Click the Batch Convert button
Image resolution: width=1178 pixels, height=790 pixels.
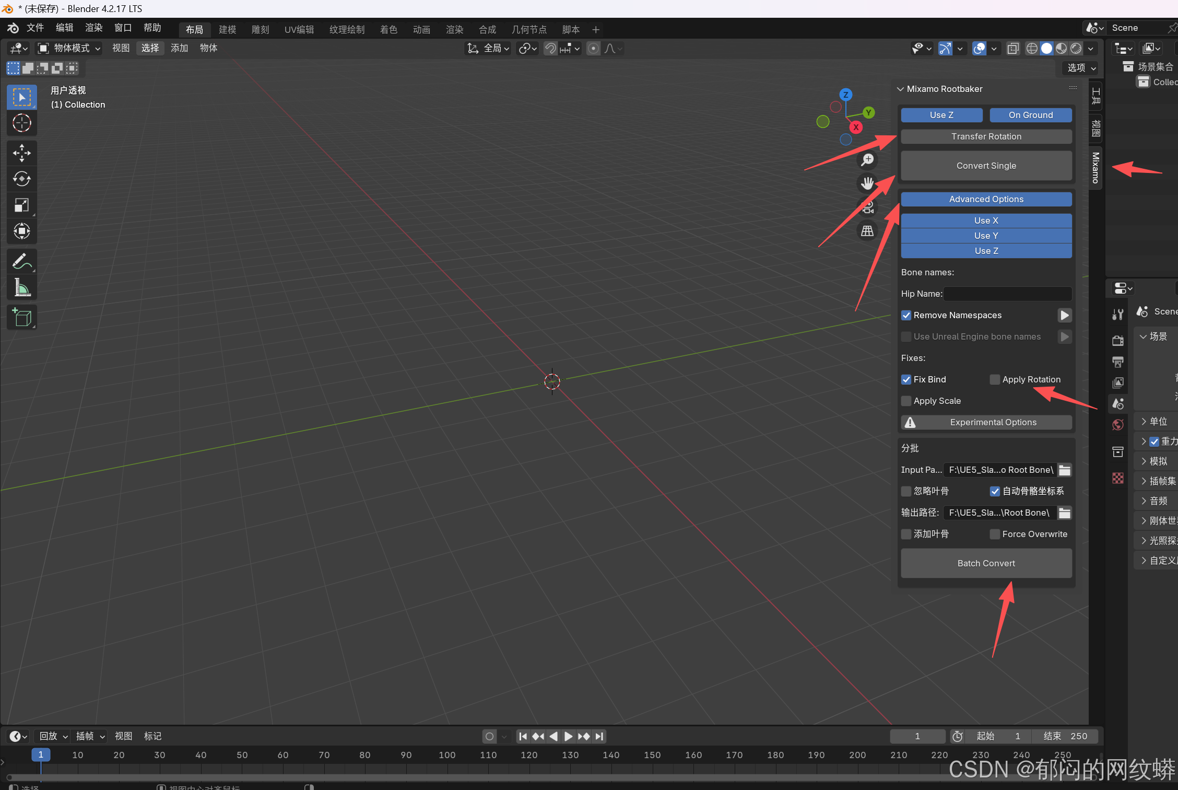click(986, 563)
